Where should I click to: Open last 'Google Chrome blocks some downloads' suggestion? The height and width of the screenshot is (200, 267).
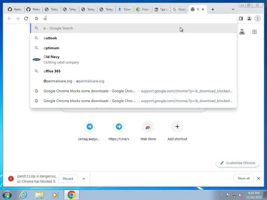pos(133,101)
